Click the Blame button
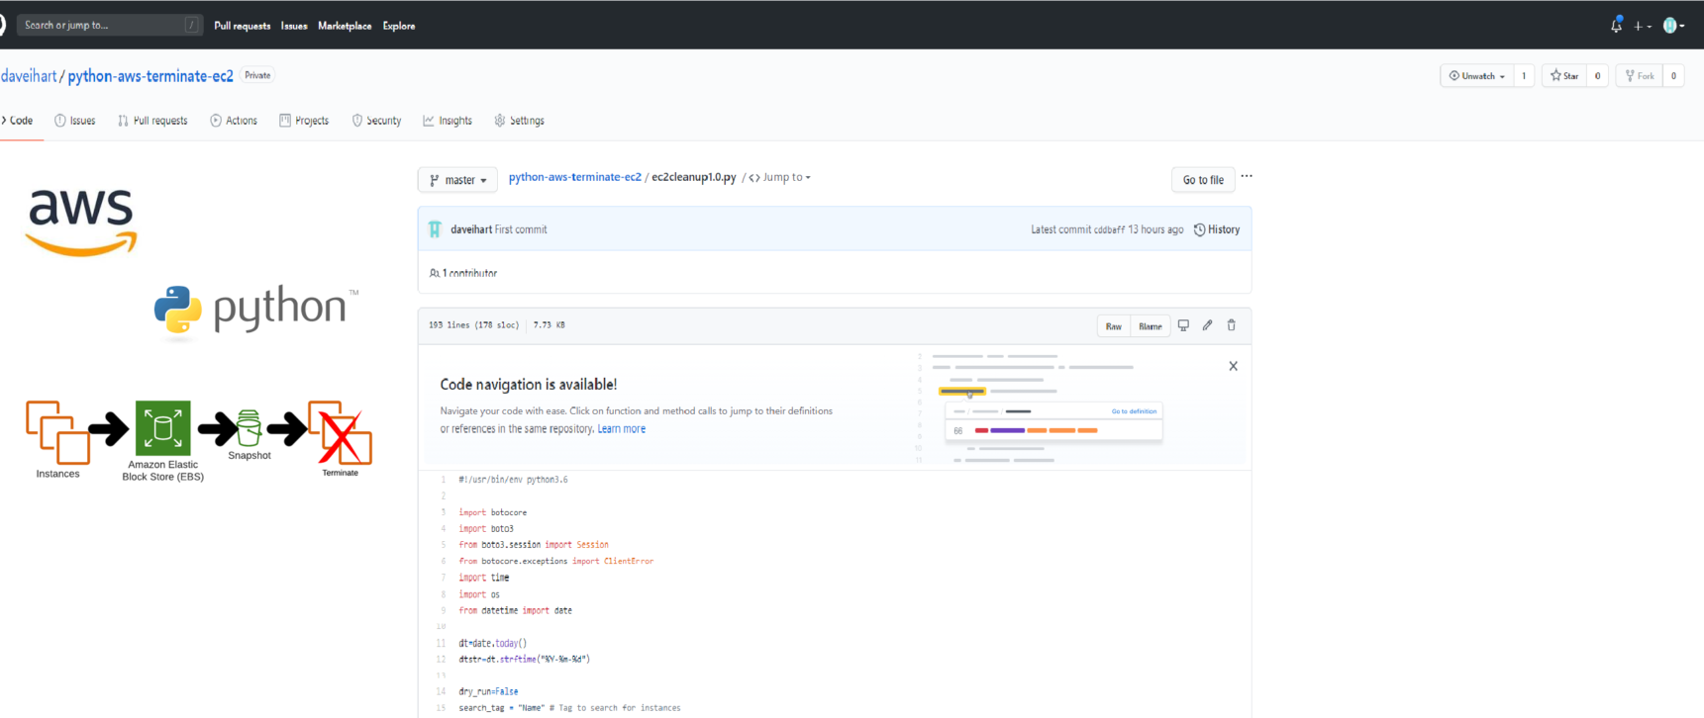 click(x=1151, y=326)
